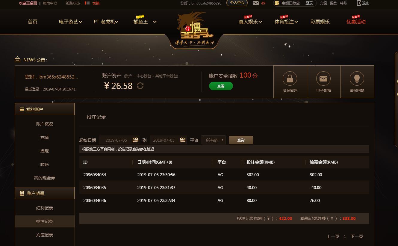Expand the 电子游艺 menu
398x246 pixels.
71,22
